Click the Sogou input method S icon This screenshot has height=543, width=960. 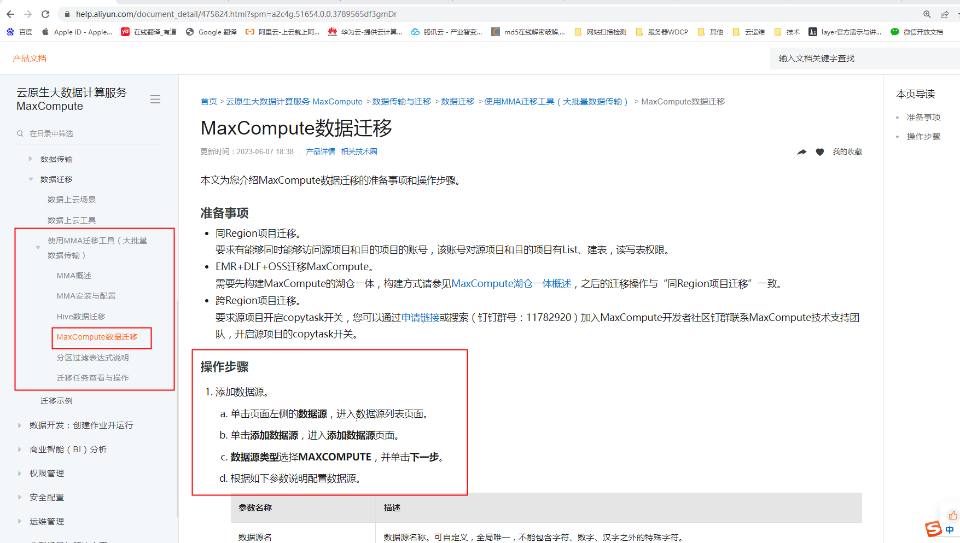[x=933, y=529]
